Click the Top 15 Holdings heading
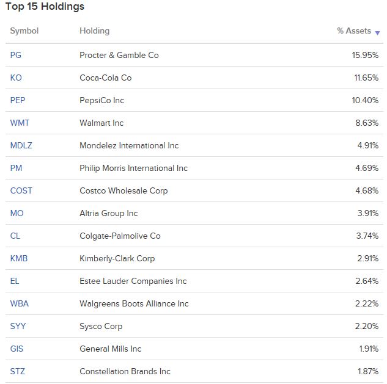Screen dimensions: 387x384 tap(45, 7)
